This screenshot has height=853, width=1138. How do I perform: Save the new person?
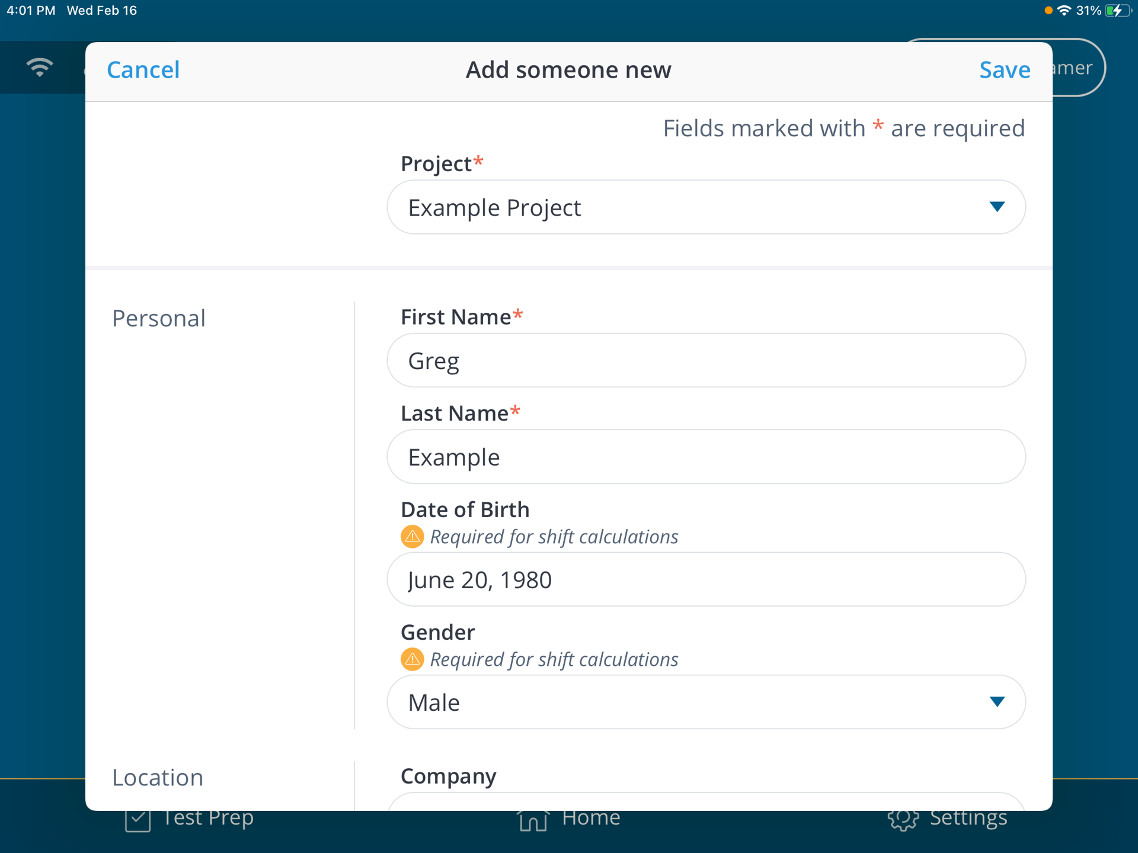point(1005,70)
